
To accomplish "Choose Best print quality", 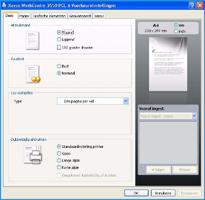I will pos(63,66).
